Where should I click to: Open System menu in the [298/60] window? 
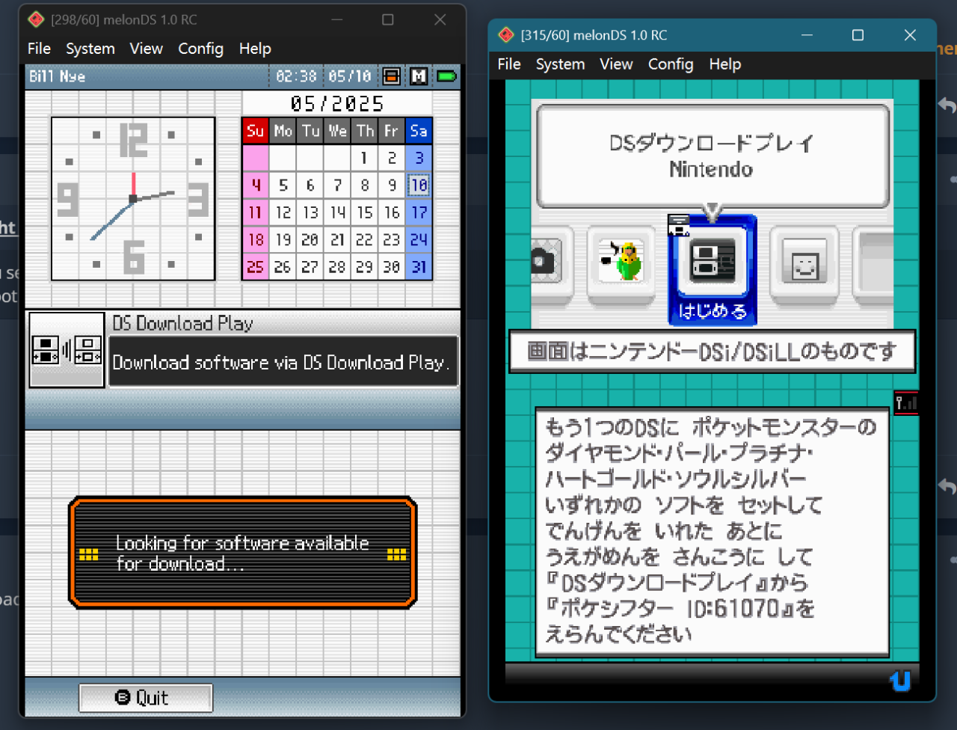point(90,49)
